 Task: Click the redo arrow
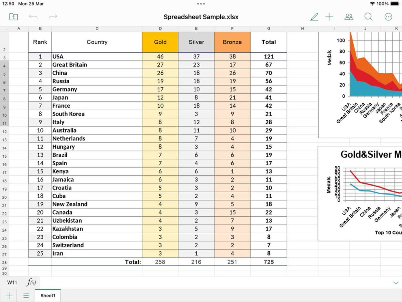53,17
